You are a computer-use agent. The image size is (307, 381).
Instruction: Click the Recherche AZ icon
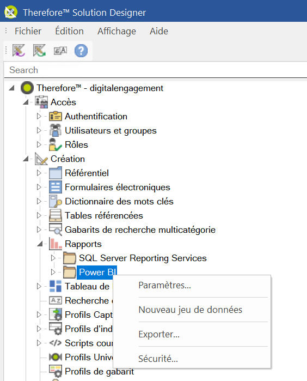tap(56, 300)
